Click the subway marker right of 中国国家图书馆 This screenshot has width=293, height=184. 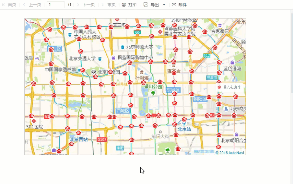point(83,70)
